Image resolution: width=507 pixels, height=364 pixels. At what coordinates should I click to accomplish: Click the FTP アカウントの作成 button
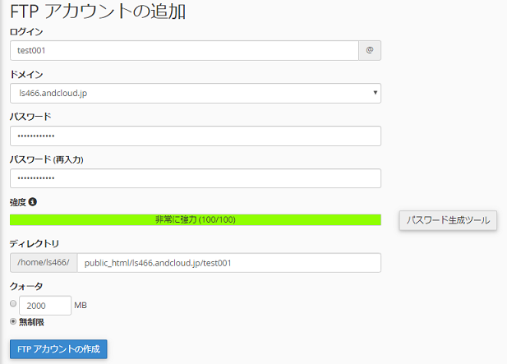pos(58,349)
